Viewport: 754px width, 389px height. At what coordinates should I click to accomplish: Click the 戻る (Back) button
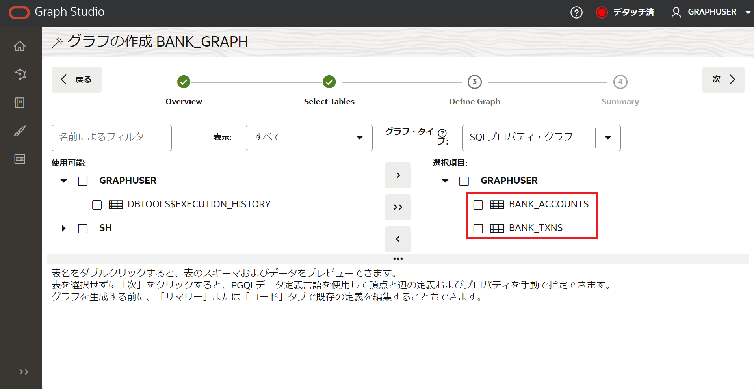[76, 79]
